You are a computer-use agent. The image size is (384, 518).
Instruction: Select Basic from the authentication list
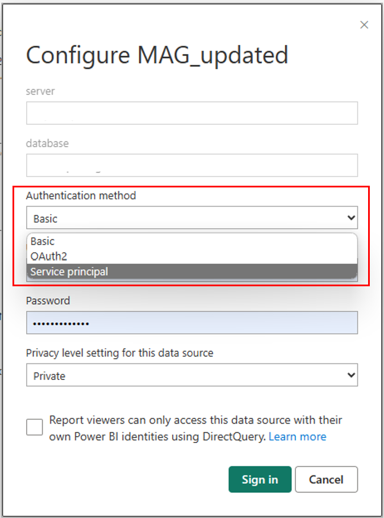(192, 241)
